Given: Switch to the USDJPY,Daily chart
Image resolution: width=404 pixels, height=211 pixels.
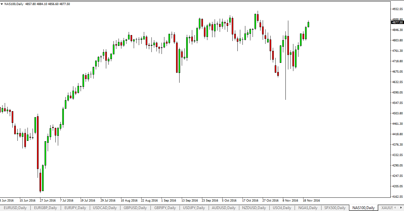Looking at the screenshot, I should [194, 208].
